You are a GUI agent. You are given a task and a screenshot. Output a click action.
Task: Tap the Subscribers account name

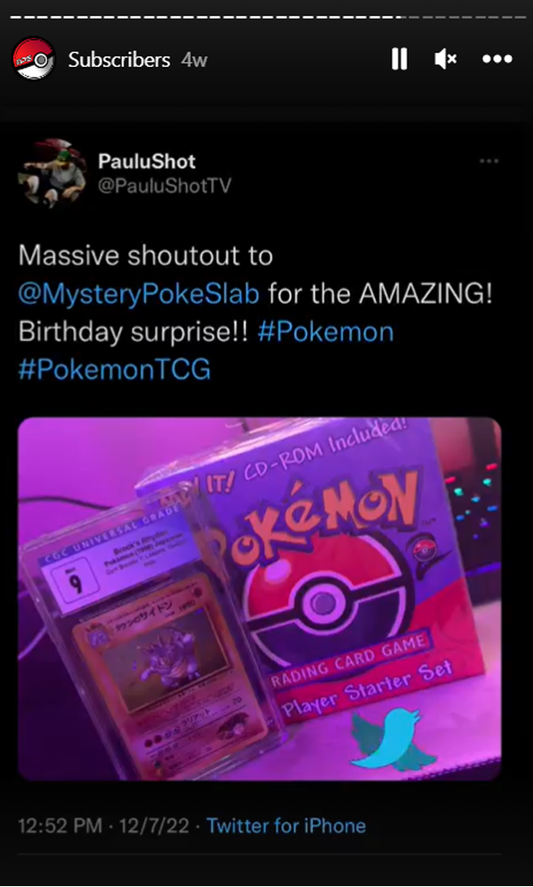coord(119,60)
